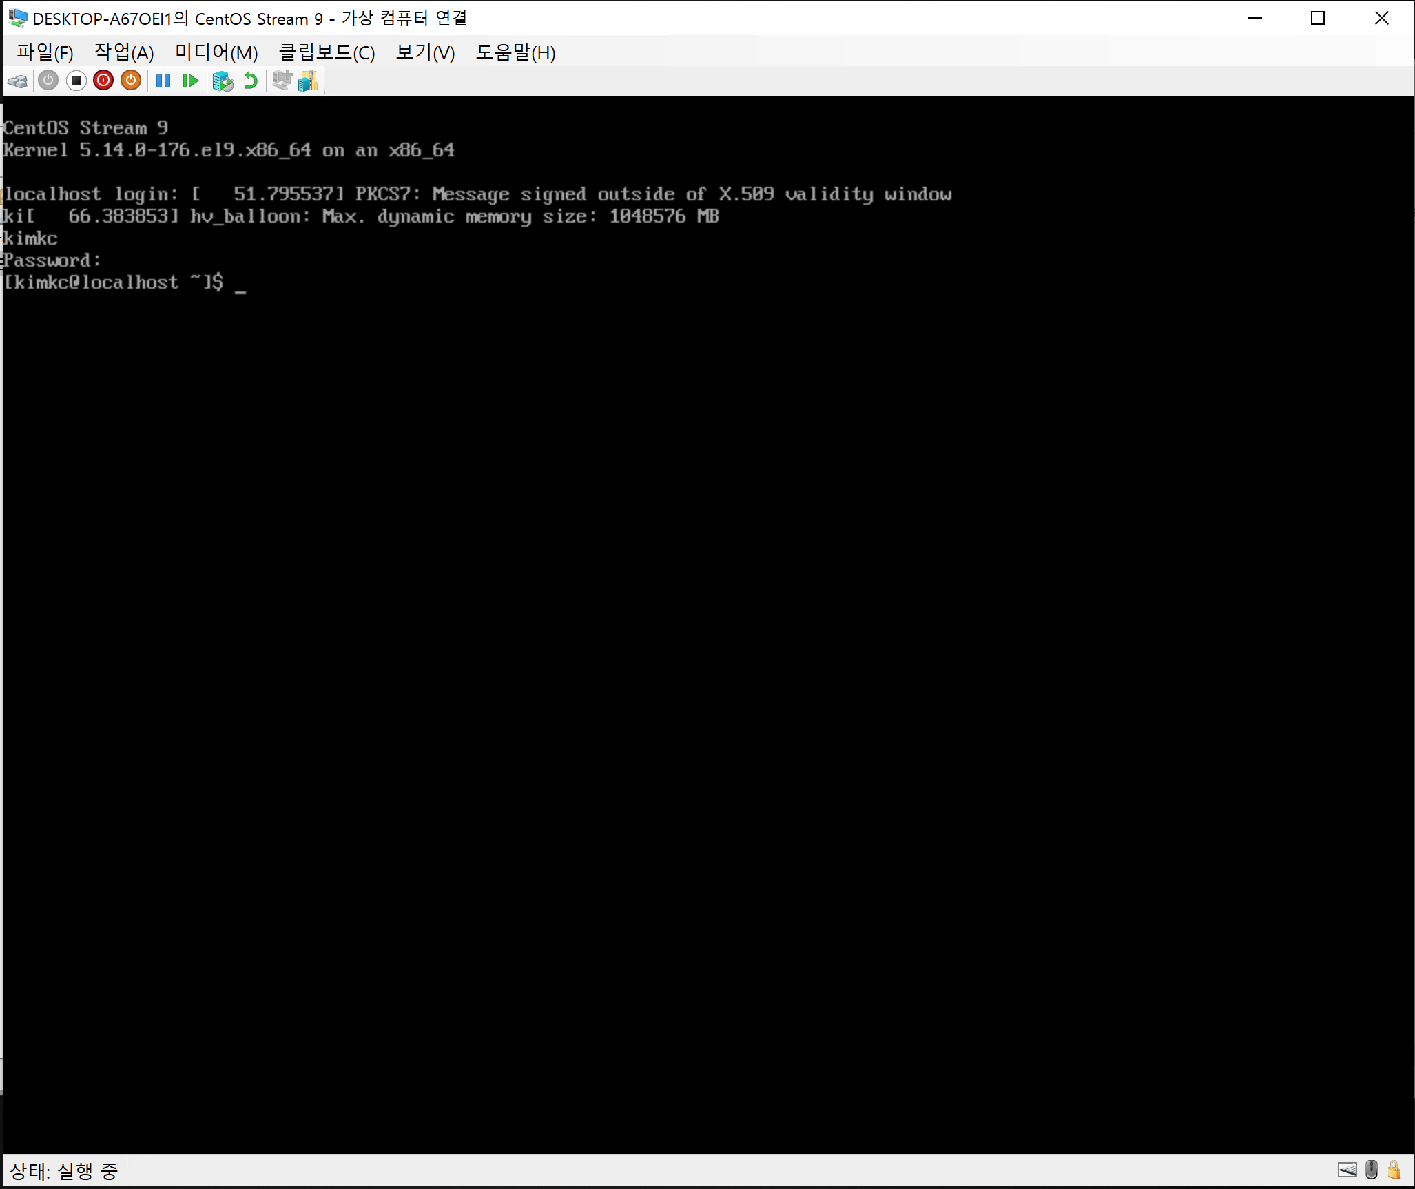Click the stop button in toolbar
This screenshot has height=1189, width=1415.
click(x=74, y=80)
